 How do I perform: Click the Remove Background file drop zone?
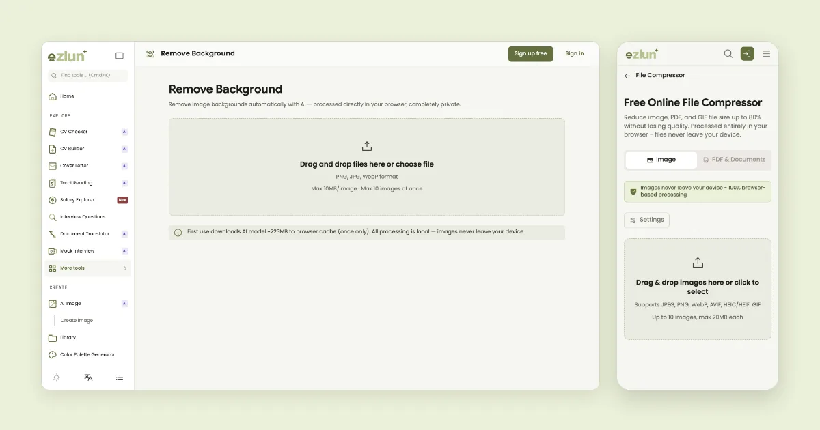[367, 167]
